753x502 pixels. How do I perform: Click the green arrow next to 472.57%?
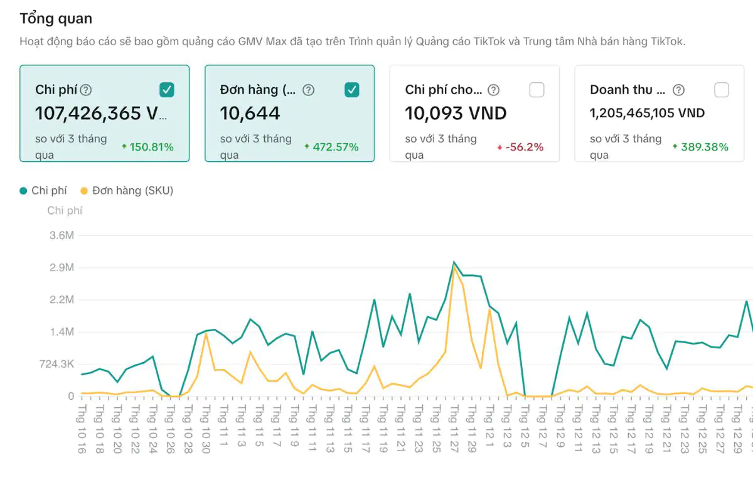[x=307, y=147]
